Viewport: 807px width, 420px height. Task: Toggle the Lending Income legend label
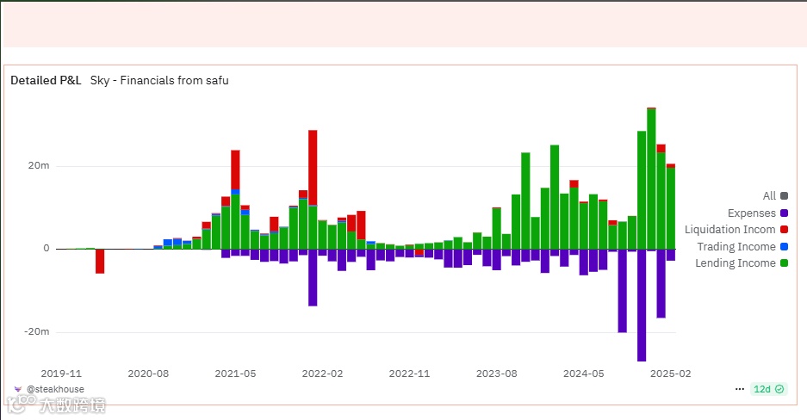pyautogui.click(x=736, y=262)
